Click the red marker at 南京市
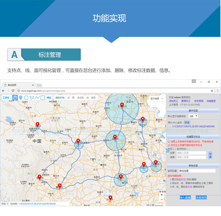The image size is (221, 216). 156,162
